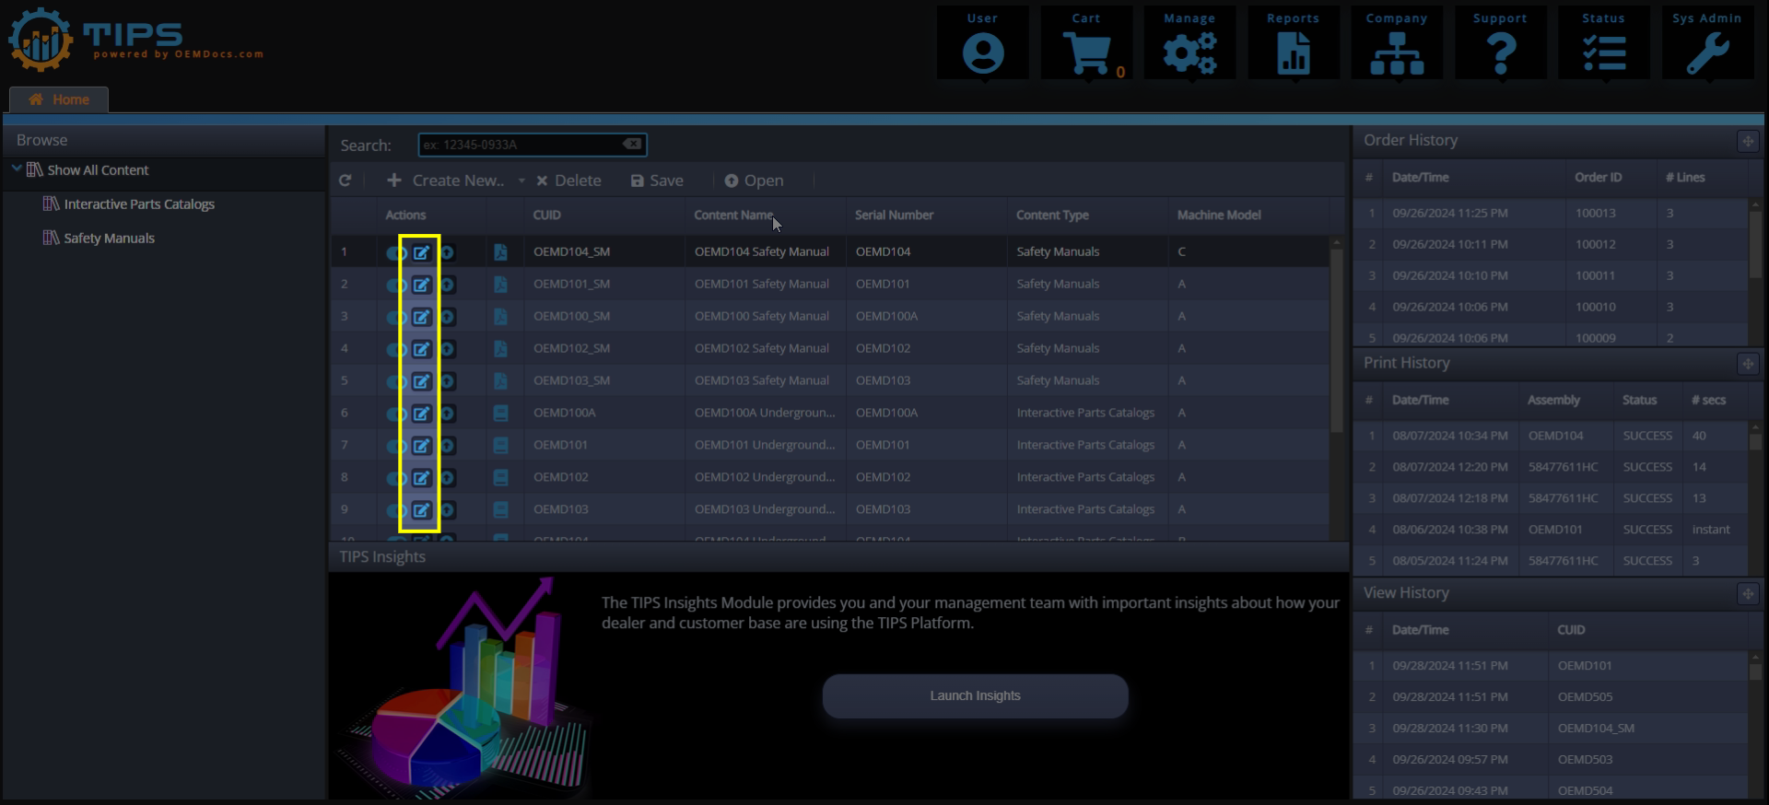1769x805 pixels.
Task: Click the edit icon for OEMD101_SM
Action: pyautogui.click(x=421, y=285)
